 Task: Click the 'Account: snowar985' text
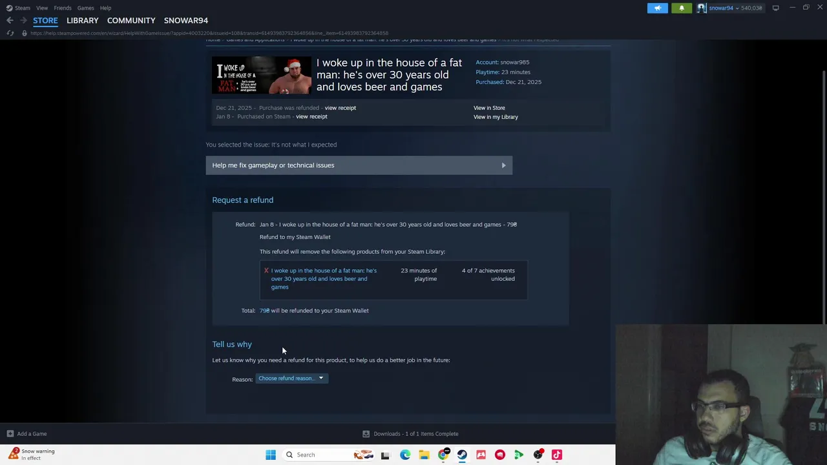[x=502, y=62]
